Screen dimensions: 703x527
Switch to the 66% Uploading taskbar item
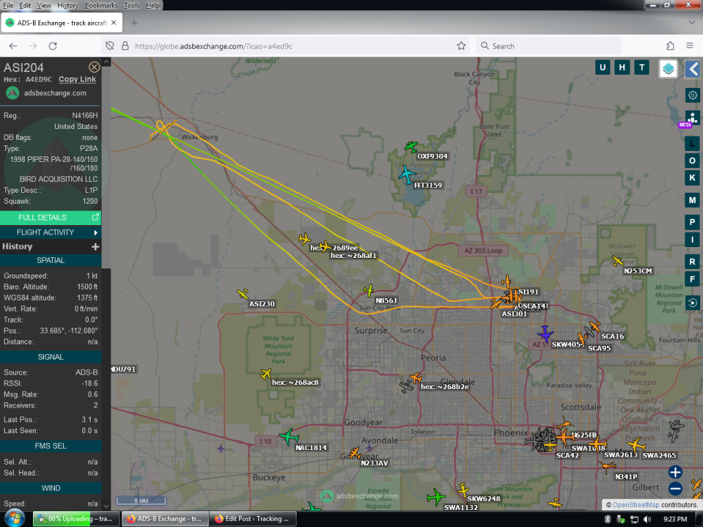click(76, 519)
